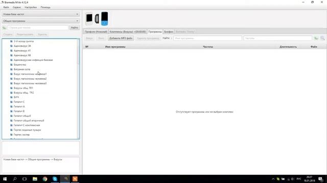Click Удалить button above tree

(x=42, y=35)
